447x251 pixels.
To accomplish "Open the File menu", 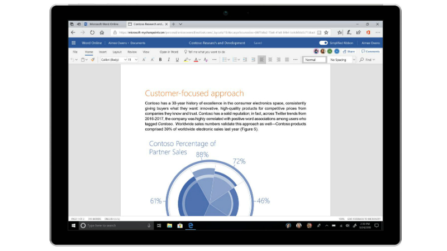I will (75, 52).
